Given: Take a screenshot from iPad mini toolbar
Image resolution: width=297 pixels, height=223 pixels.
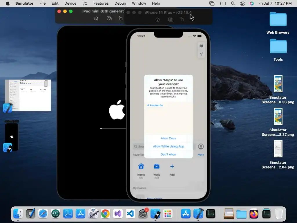Looking at the screenshot, I should click(x=109, y=18).
